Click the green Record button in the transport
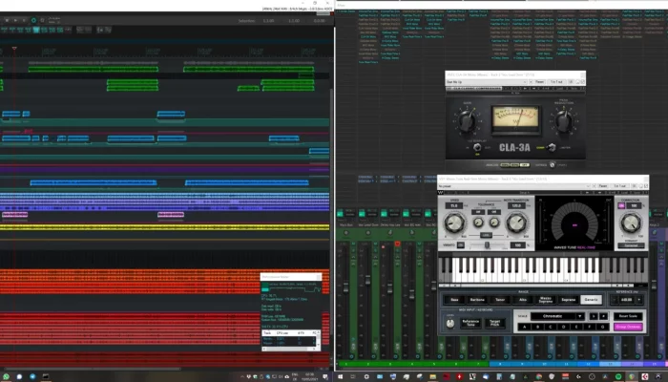 coord(33,20)
